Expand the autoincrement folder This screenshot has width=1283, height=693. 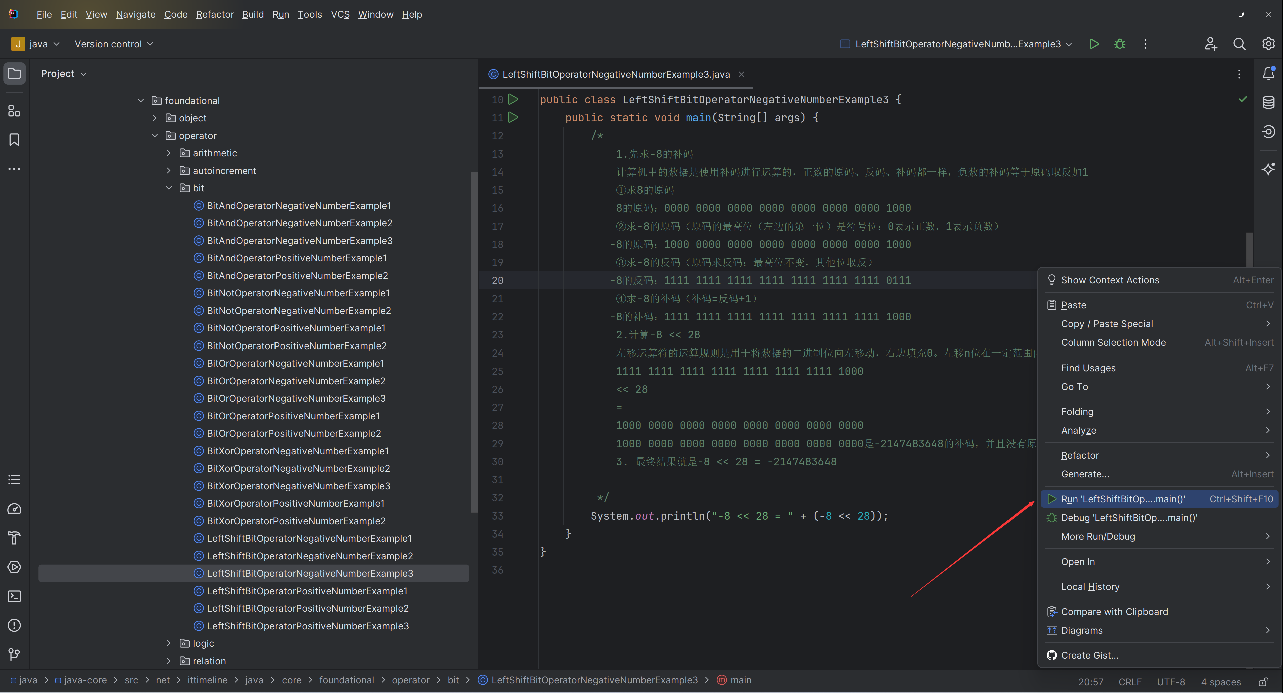169,171
